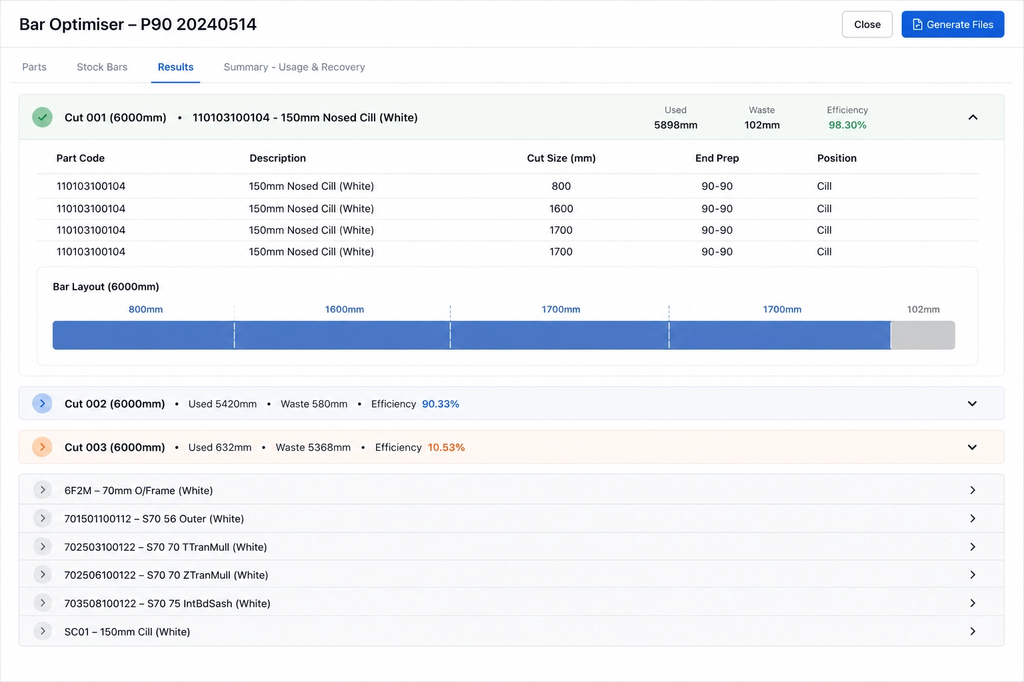Go to the Parts tab
The height and width of the screenshot is (682, 1024).
coord(35,67)
